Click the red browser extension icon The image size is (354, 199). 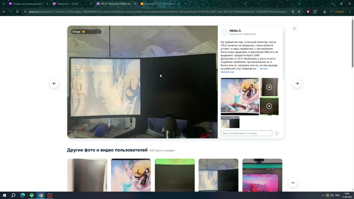[308, 12]
